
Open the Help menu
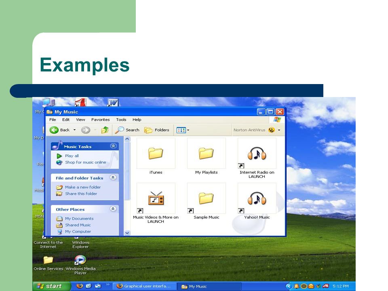pos(137,120)
